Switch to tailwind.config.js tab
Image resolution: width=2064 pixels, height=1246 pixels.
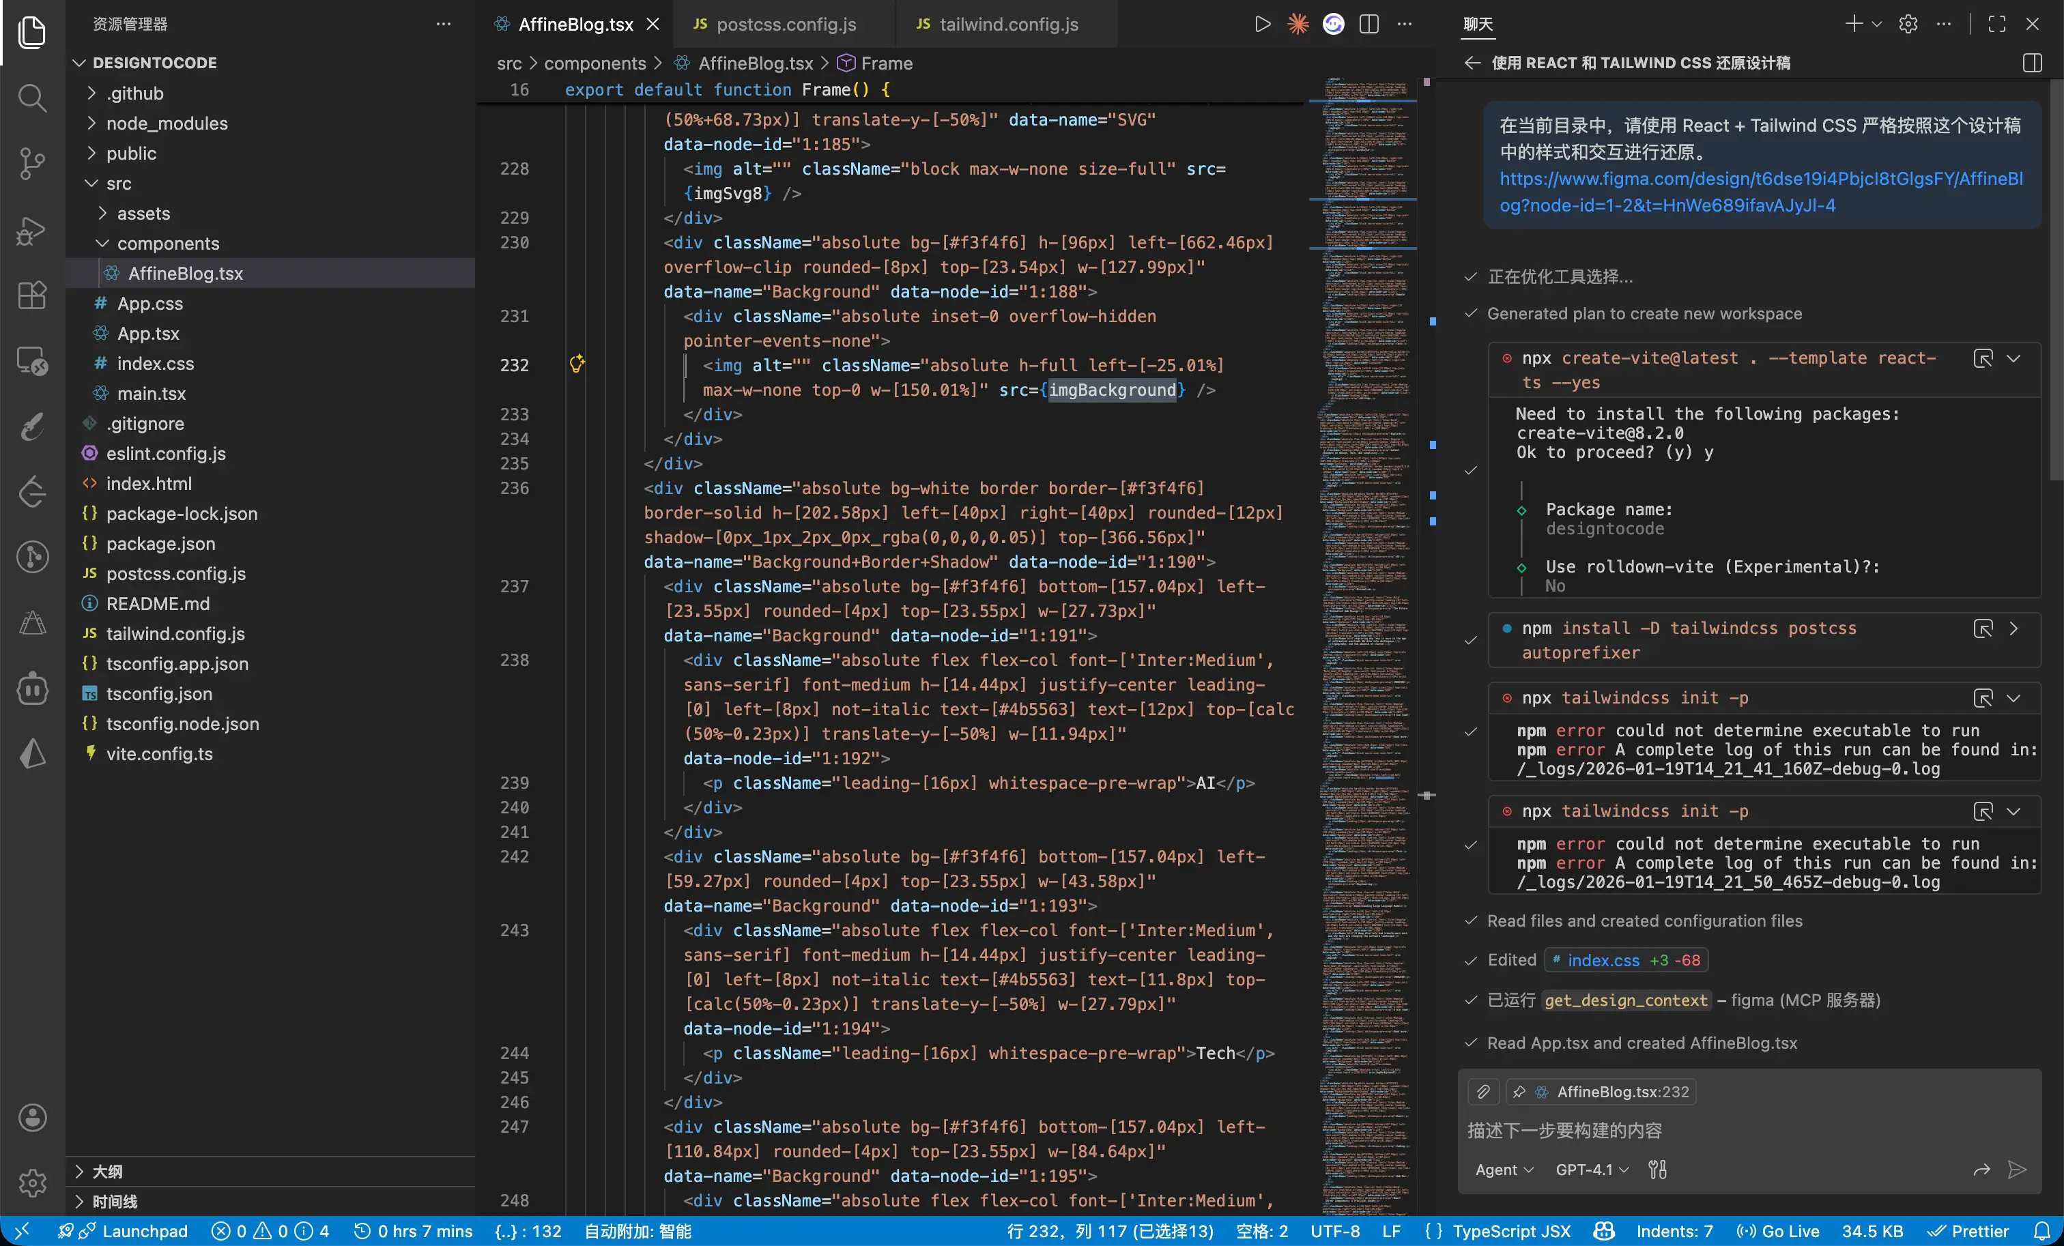pos(1007,25)
